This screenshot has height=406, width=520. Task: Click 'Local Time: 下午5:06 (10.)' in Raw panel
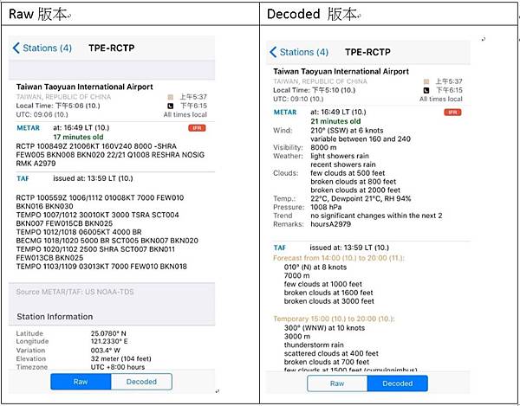(x=58, y=106)
